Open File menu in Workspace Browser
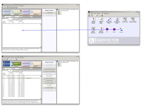 point(89,13)
